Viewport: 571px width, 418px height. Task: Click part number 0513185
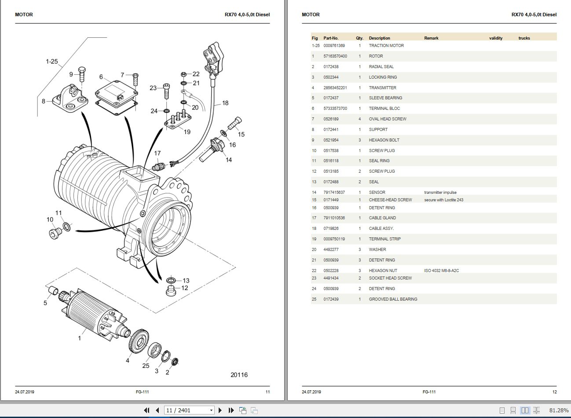[x=331, y=171]
